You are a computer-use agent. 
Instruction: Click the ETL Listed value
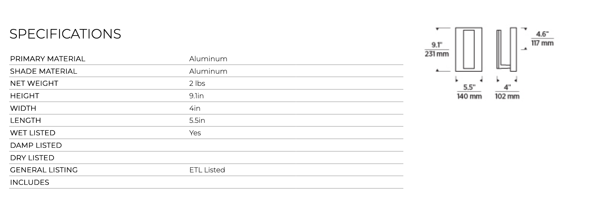tap(207, 170)
